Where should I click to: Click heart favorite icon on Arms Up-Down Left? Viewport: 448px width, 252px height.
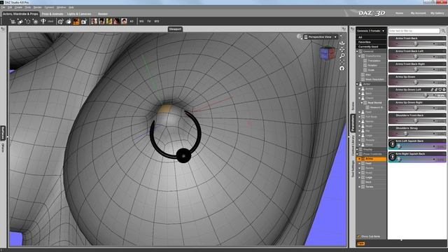(x=440, y=90)
